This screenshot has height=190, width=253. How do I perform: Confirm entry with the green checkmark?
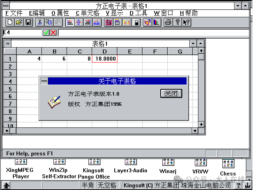click(x=46, y=33)
